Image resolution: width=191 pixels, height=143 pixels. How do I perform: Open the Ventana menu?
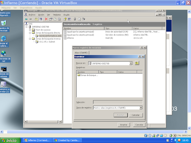(x=57, y=15)
